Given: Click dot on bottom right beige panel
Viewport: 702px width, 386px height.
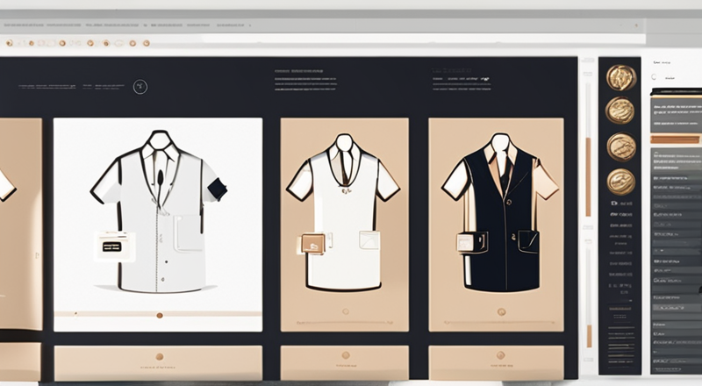Looking at the screenshot, I should pyautogui.click(x=500, y=357).
